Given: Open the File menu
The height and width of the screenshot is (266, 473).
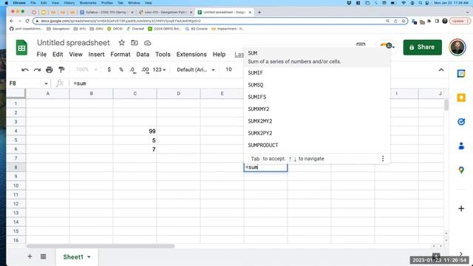Looking at the screenshot, I should coord(41,55).
